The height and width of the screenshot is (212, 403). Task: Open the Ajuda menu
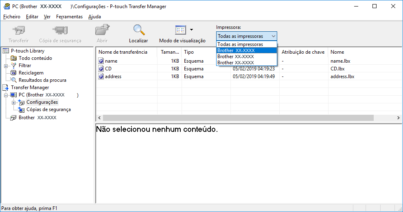[94, 17]
